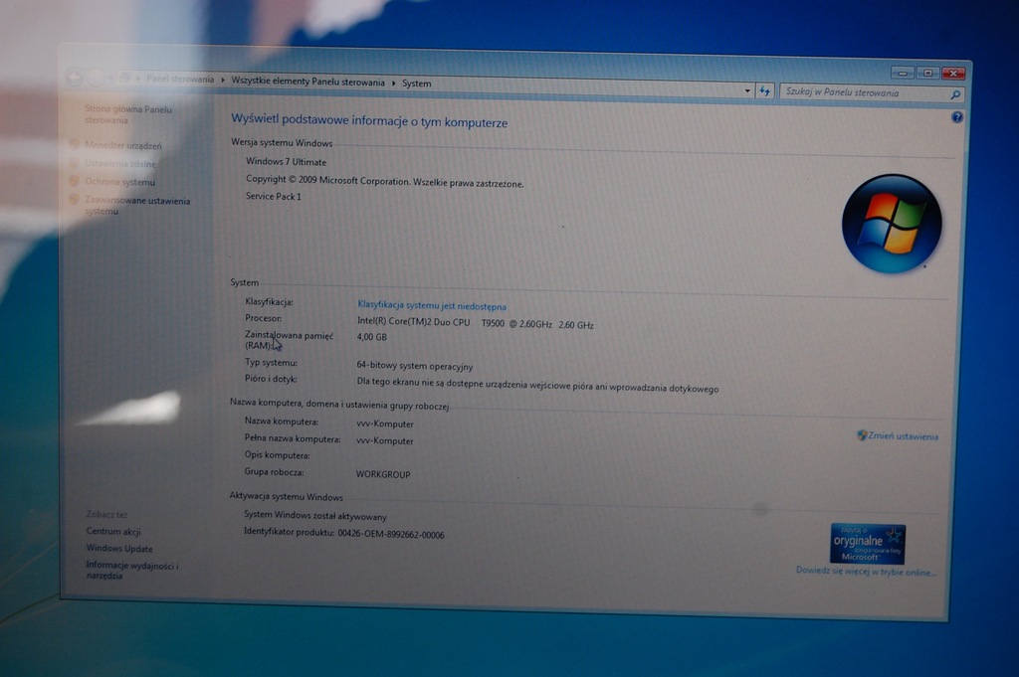Click the Forward navigation arrow button
Image resolution: width=1019 pixels, height=677 pixels.
pos(97,78)
